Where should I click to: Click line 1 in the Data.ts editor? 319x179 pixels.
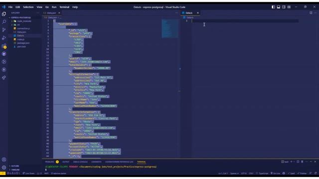[245, 21]
